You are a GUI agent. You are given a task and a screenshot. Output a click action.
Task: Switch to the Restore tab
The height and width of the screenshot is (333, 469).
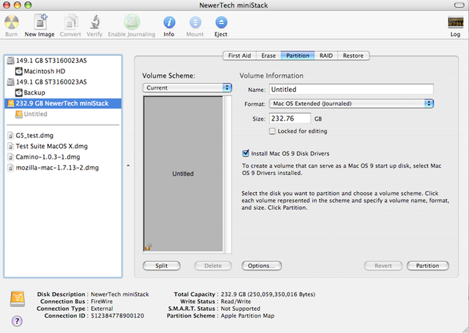coord(353,56)
